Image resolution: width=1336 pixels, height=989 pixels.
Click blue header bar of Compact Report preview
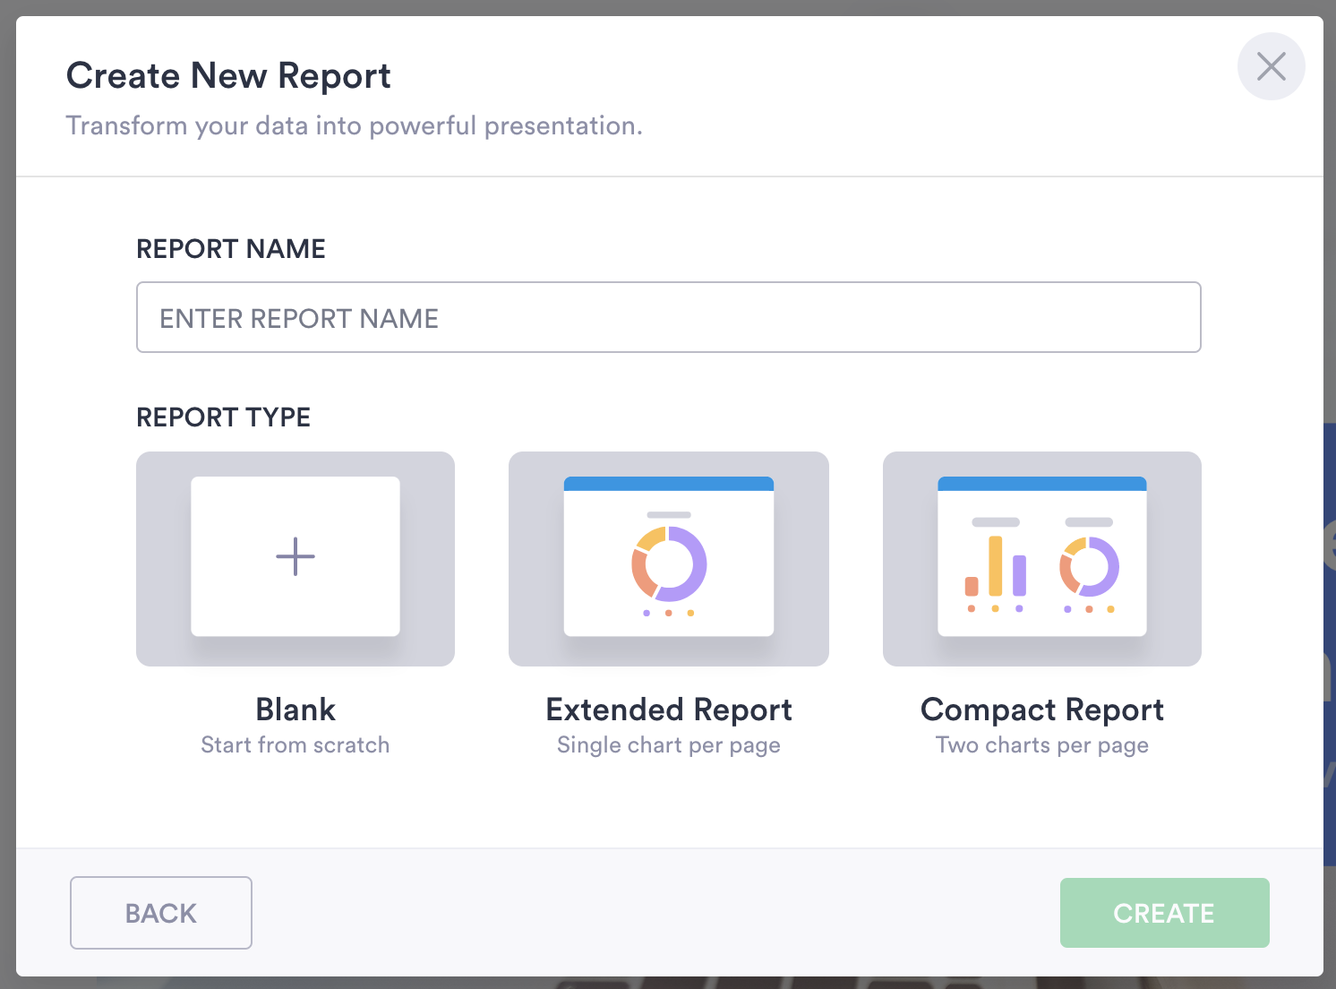point(1041,484)
